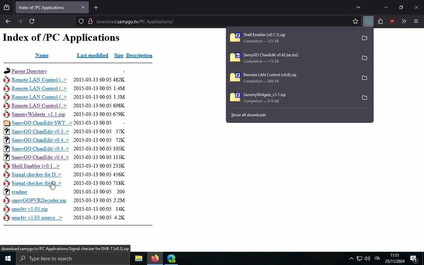This screenshot has width=424, height=265.
Task: Close the Index of /PC Applications tab
Action: tap(83, 7)
